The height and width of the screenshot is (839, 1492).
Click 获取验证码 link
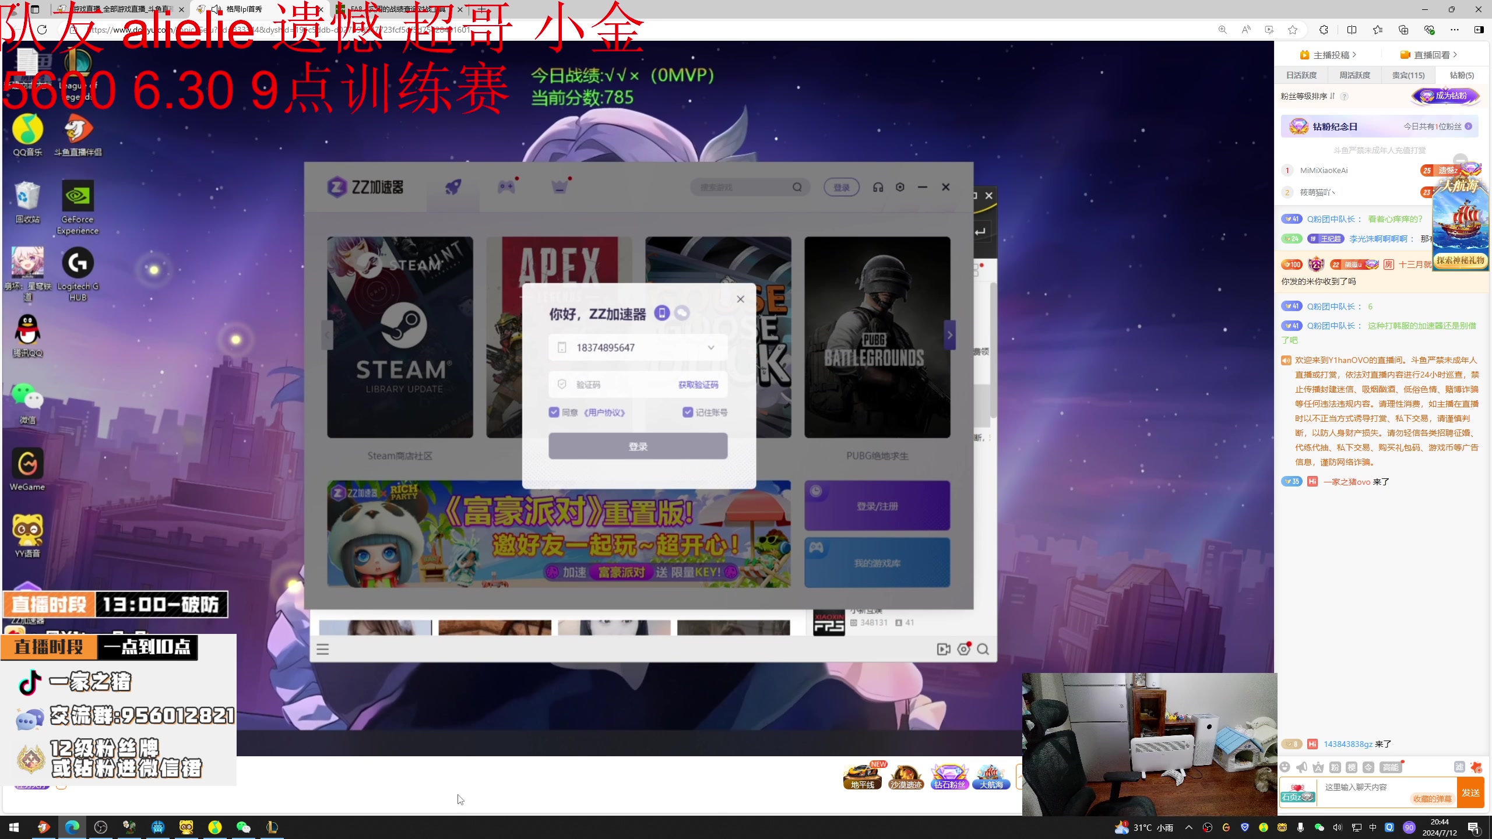pyautogui.click(x=698, y=385)
